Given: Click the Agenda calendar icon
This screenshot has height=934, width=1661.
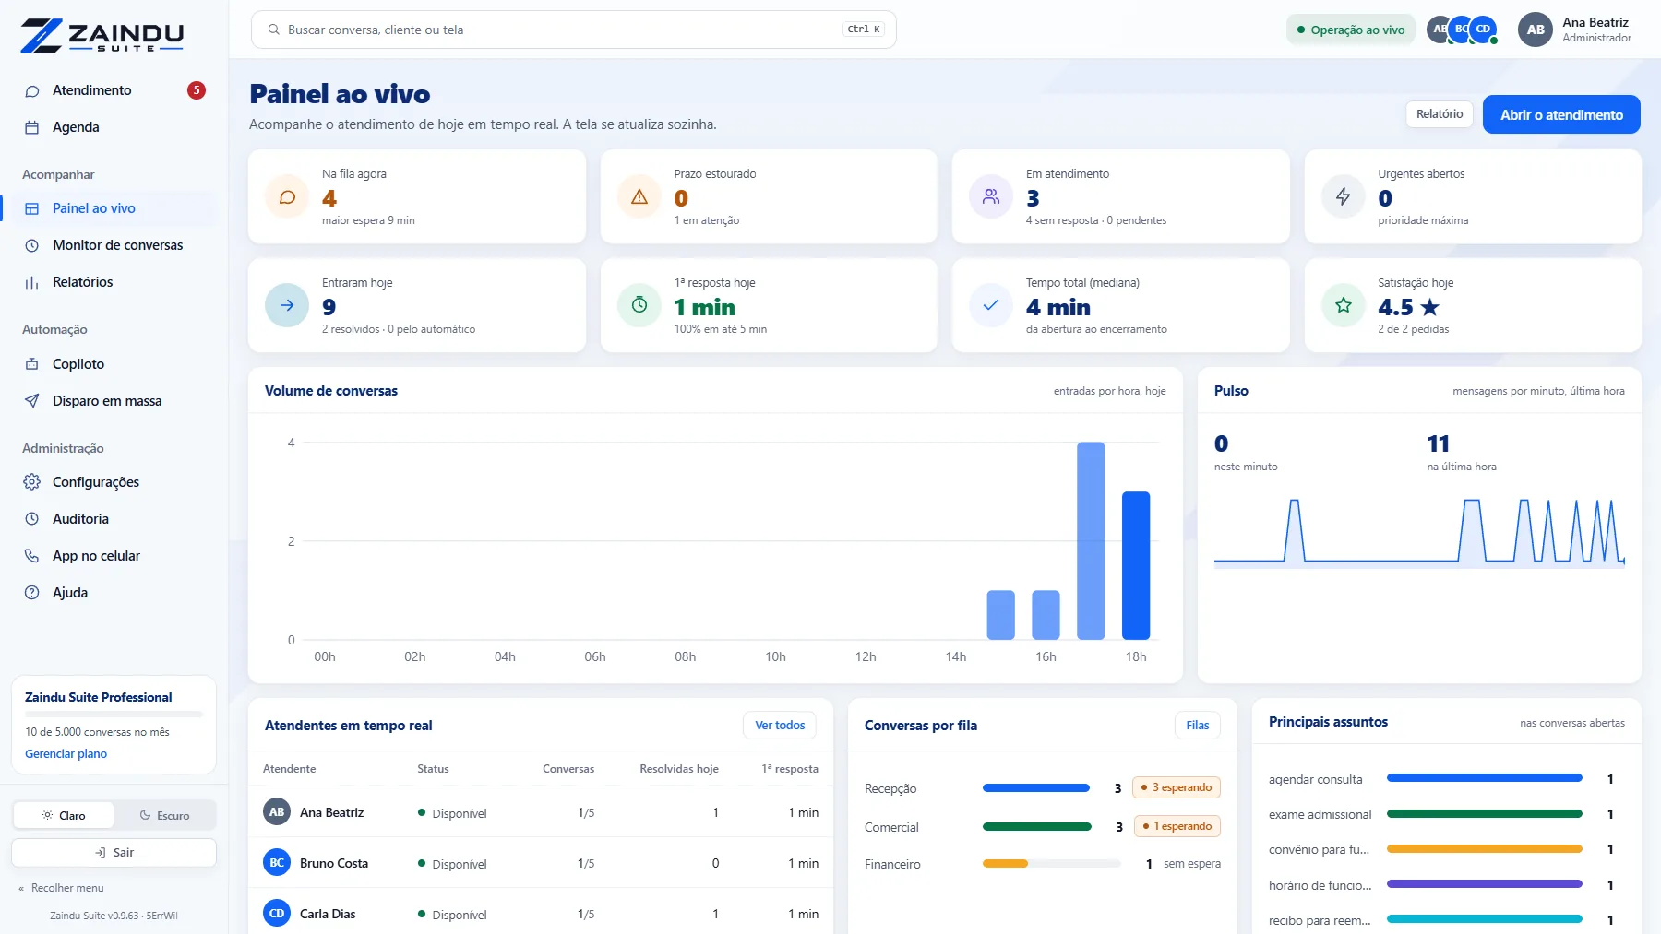Looking at the screenshot, I should point(31,127).
